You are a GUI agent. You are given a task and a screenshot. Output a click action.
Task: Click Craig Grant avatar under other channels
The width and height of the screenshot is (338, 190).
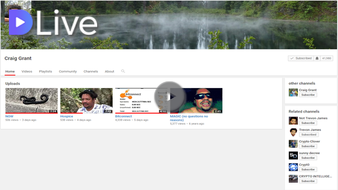pyautogui.click(x=293, y=92)
